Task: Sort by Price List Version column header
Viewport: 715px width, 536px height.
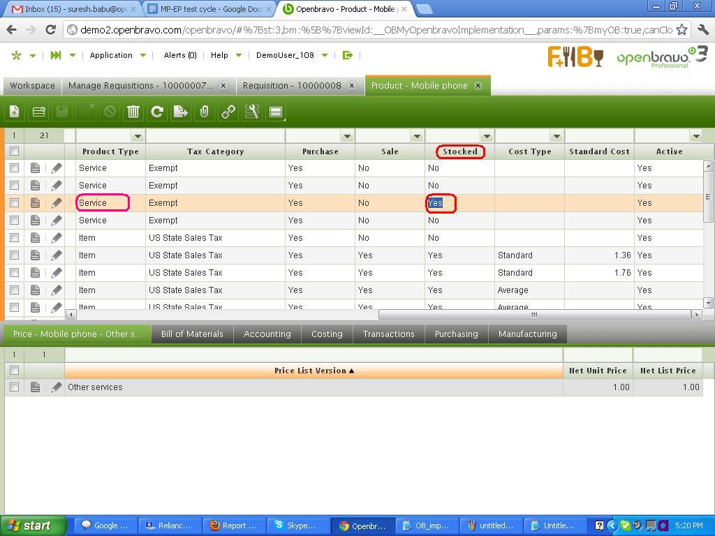Action: tap(314, 371)
